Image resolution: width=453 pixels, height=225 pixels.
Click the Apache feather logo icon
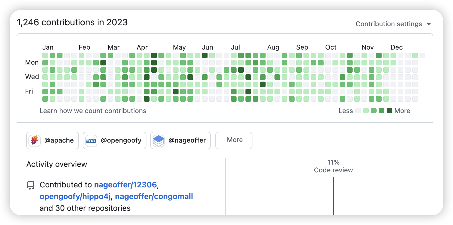35,141
